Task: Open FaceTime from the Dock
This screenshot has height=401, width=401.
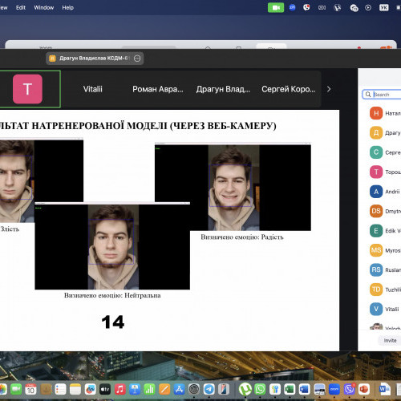Action: click(x=16, y=389)
